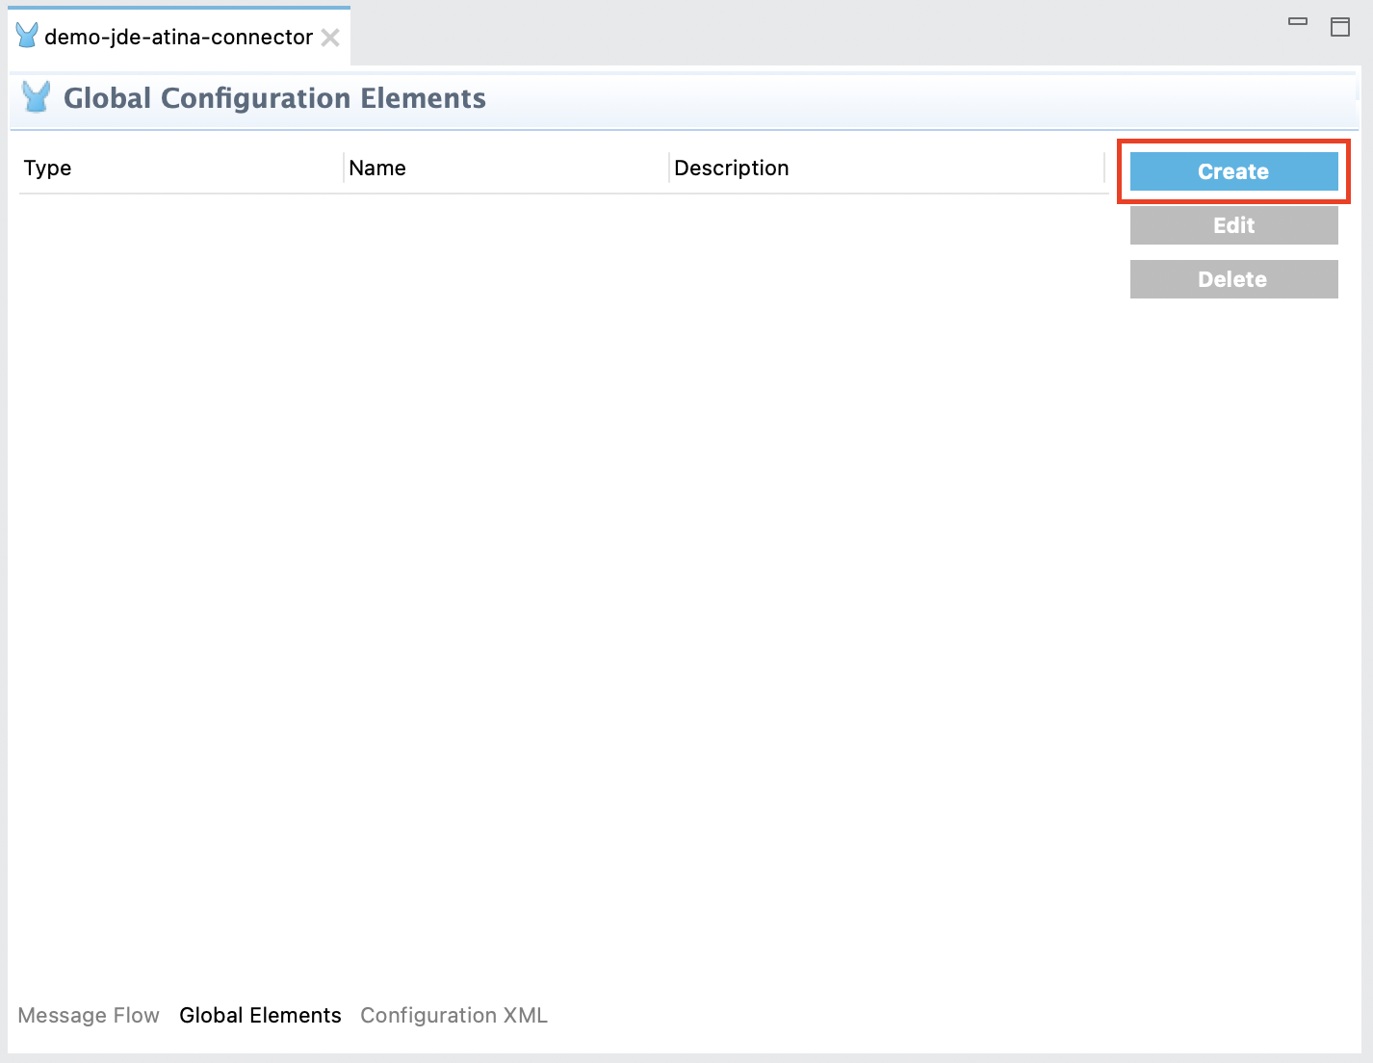This screenshot has width=1373, height=1063.
Task: Click the empty global elements table area
Action: coord(563,578)
